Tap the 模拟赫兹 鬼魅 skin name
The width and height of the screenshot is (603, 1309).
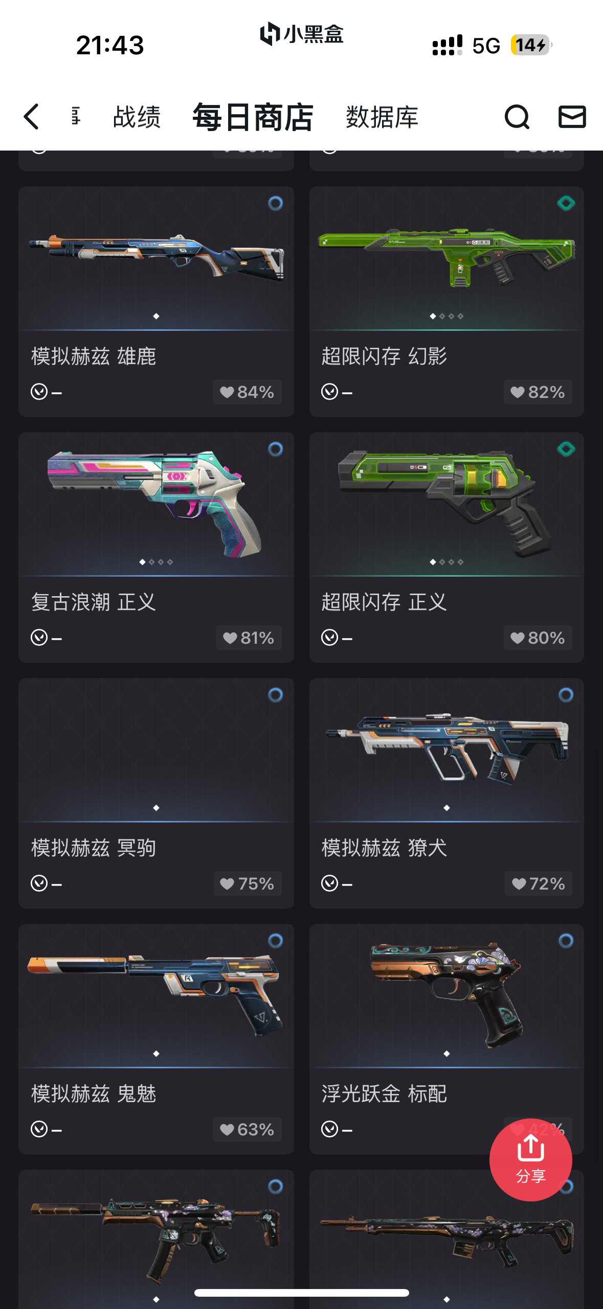[94, 1094]
